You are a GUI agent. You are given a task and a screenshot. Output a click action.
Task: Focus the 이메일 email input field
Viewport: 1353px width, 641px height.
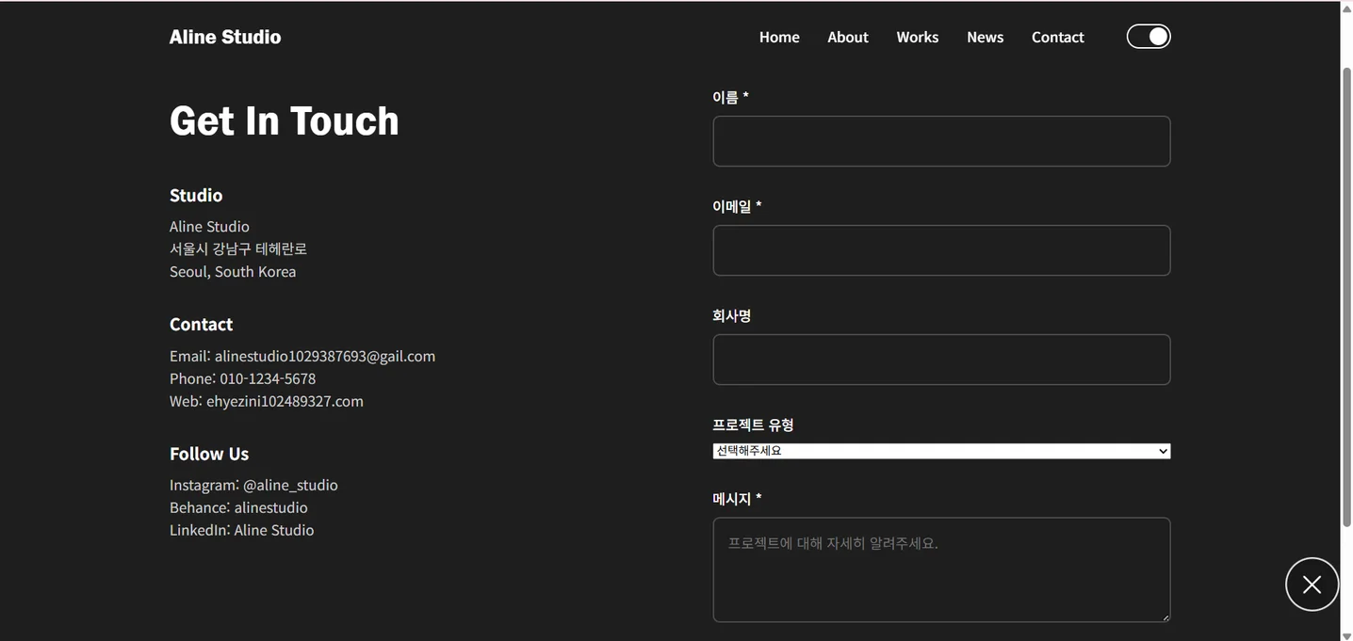tap(941, 249)
